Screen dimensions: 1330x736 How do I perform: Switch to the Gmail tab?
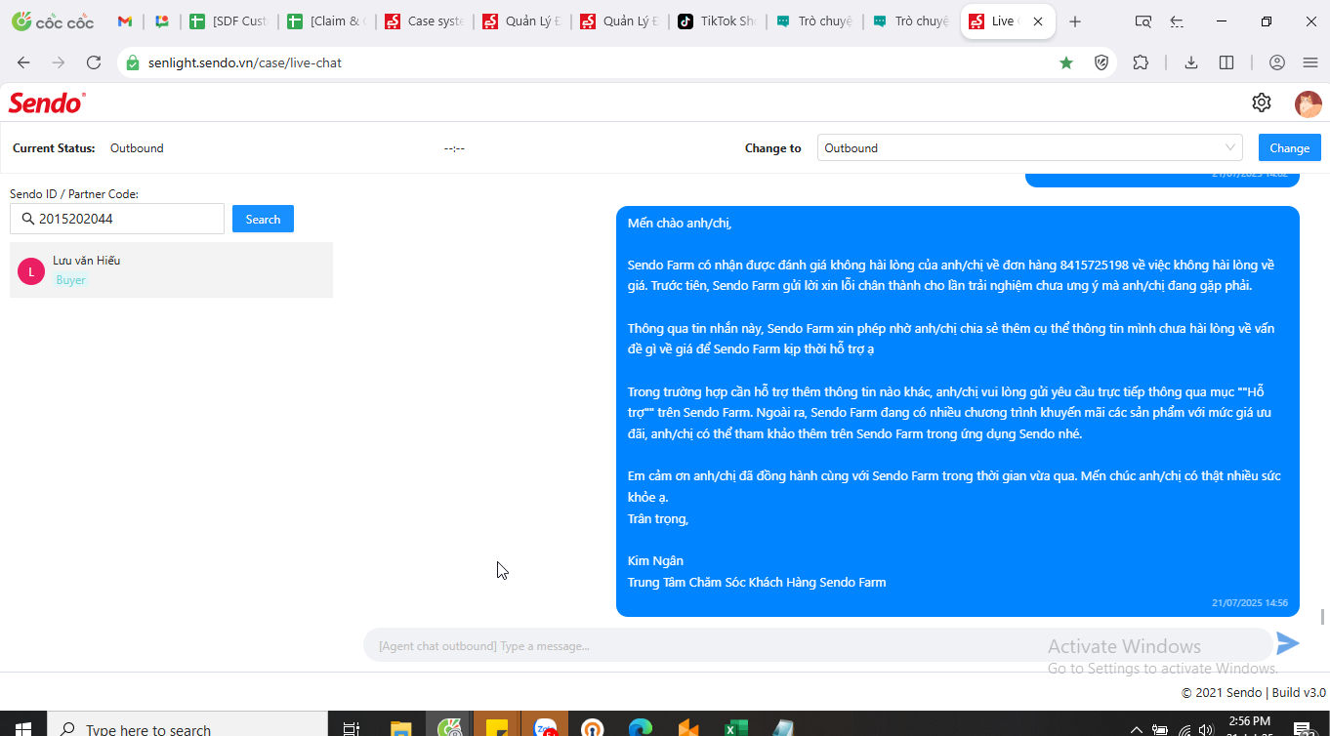[x=125, y=21]
